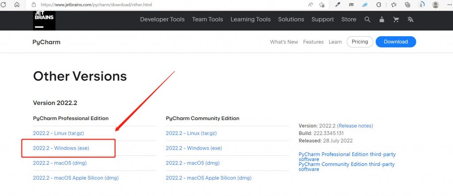Open Learning Tools menu
Screen dimensions: 453x196
pos(250,19)
